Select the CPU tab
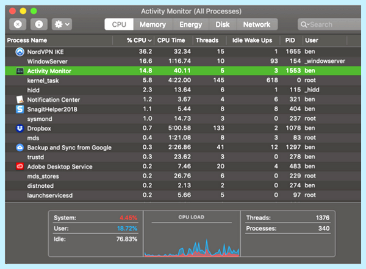This screenshot has width=366, height=269. click(x=119, y=24)
